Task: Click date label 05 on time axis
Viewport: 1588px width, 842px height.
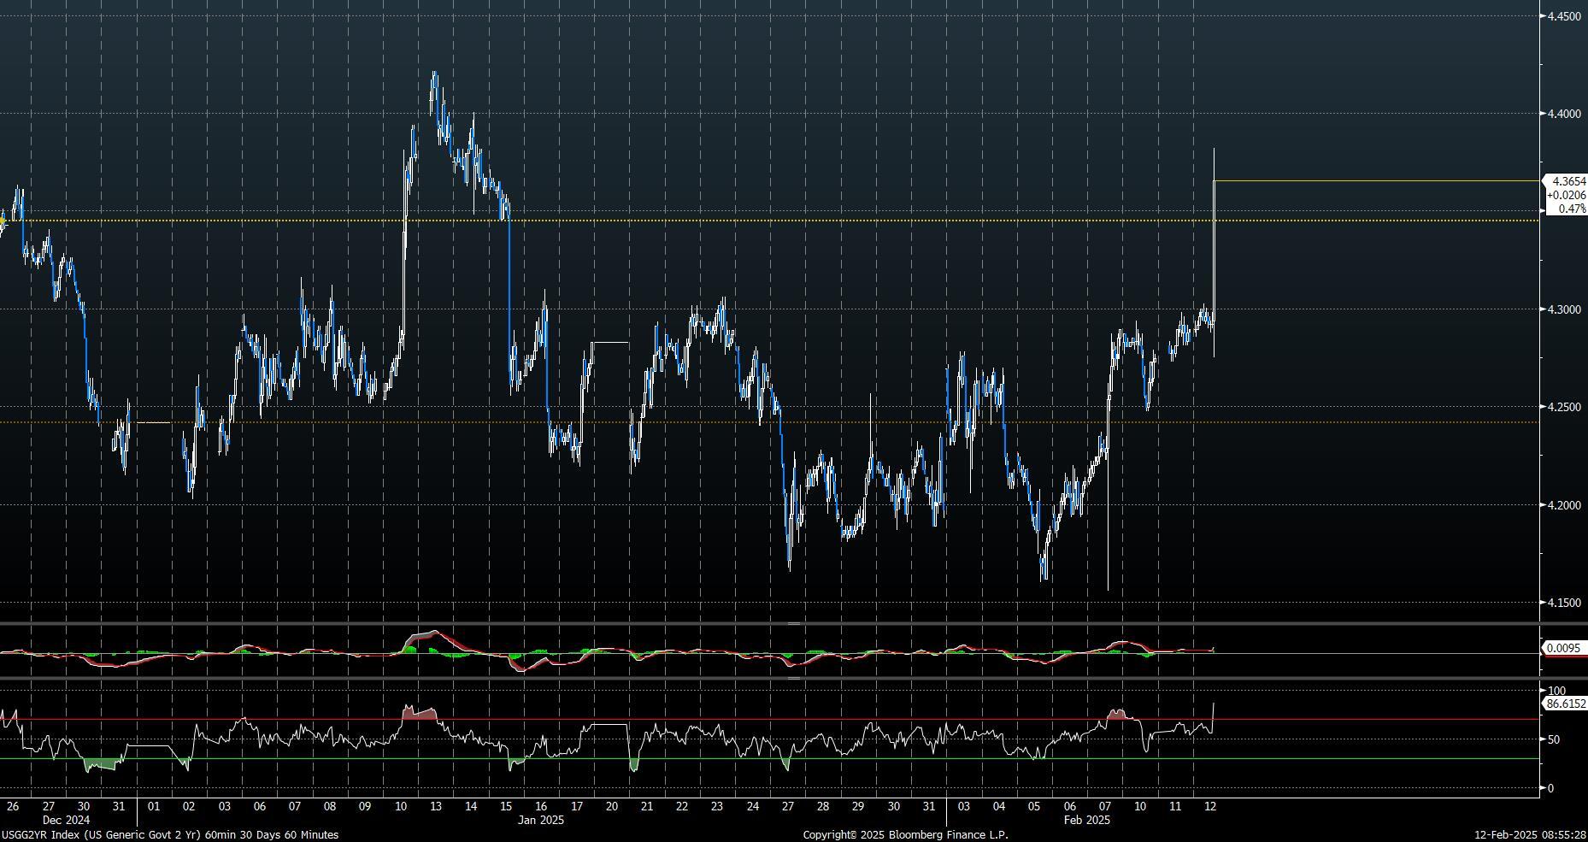Action: (x=1034, y=806)
